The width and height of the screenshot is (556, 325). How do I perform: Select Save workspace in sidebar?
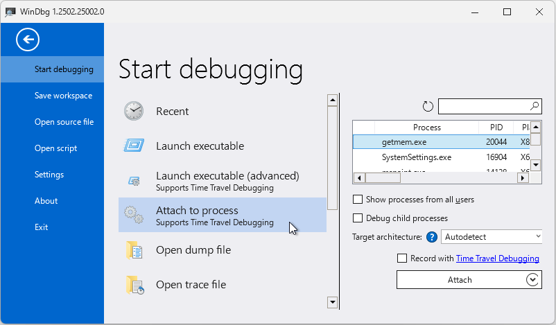53,96
